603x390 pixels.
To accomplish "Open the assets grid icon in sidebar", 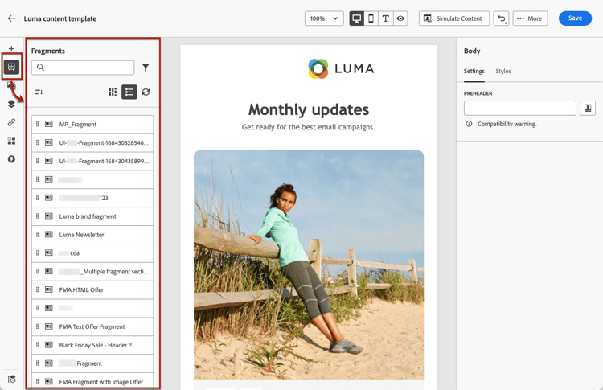I will pos(11,141).
